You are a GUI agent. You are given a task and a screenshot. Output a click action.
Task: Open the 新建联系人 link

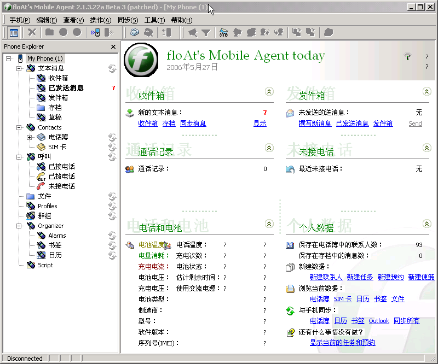click(x=326, y=277)
